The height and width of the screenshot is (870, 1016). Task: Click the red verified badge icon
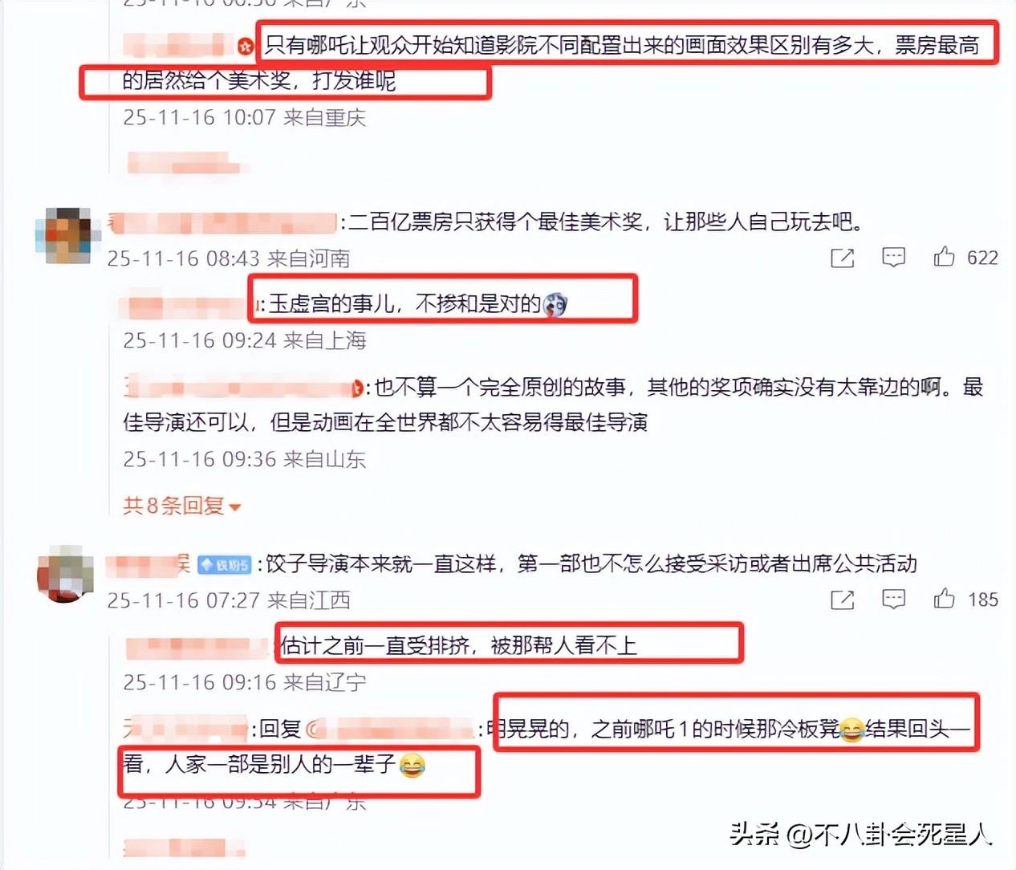[x=246, y=46]
